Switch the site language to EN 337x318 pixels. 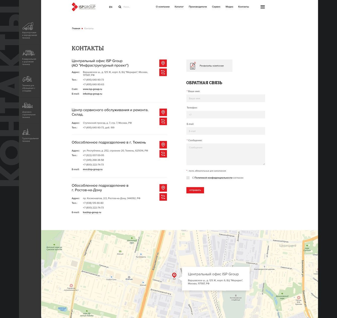click(x=111, y=7)
